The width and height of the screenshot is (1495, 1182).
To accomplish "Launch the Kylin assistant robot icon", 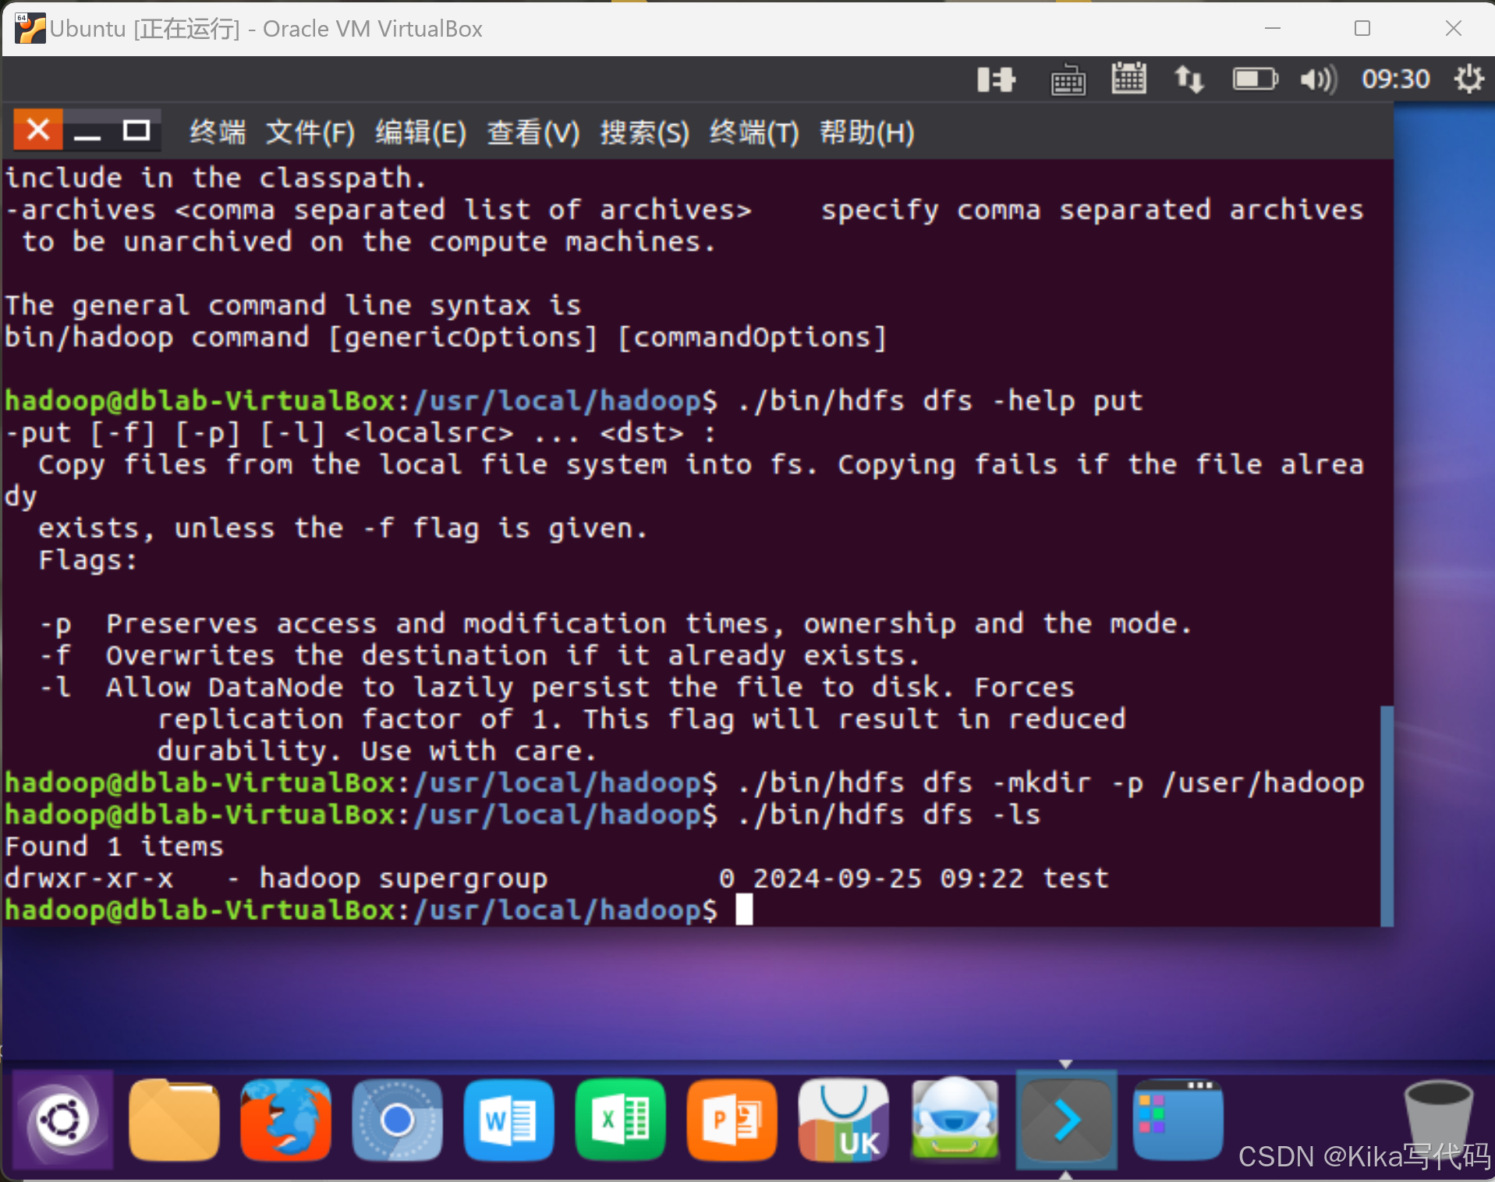I will [954, 1120].
